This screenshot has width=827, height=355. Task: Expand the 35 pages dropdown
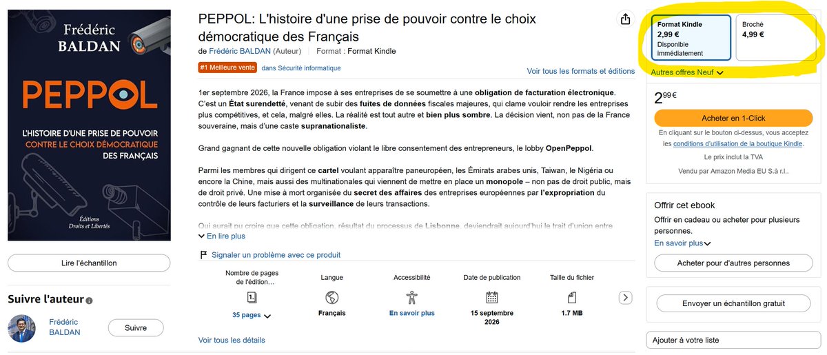click(252, 315)
